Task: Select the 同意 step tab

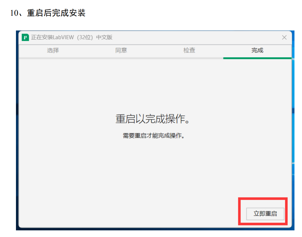Action: click(x=121, y=50)
